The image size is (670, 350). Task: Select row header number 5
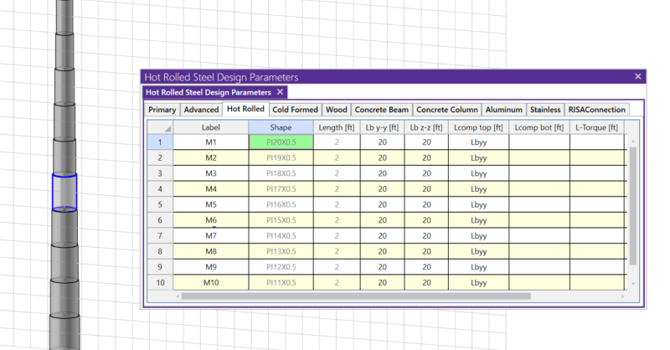(x=159, y=204)
